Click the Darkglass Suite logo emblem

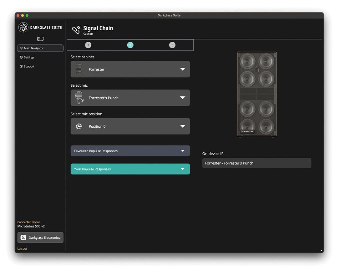(23, 27)
